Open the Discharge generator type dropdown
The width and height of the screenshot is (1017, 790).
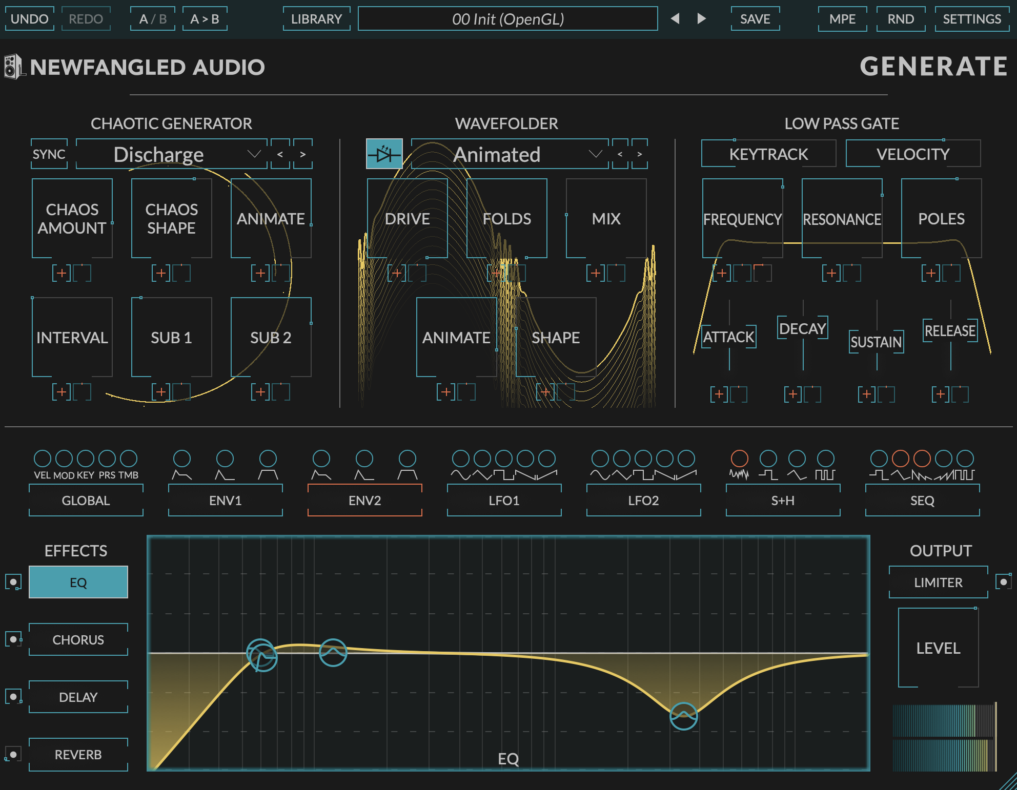pyautogui.click(x=172, y=154)
